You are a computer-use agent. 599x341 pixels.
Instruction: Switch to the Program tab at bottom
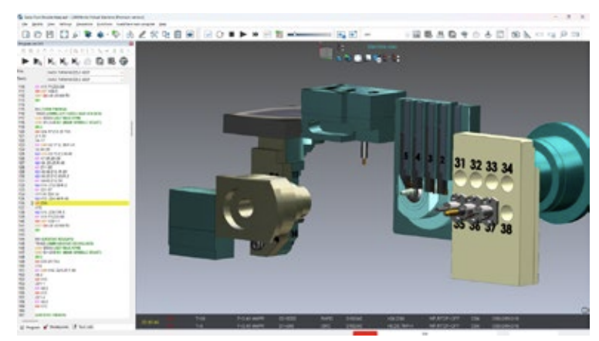pyautogui.click(x=30, y=327)
